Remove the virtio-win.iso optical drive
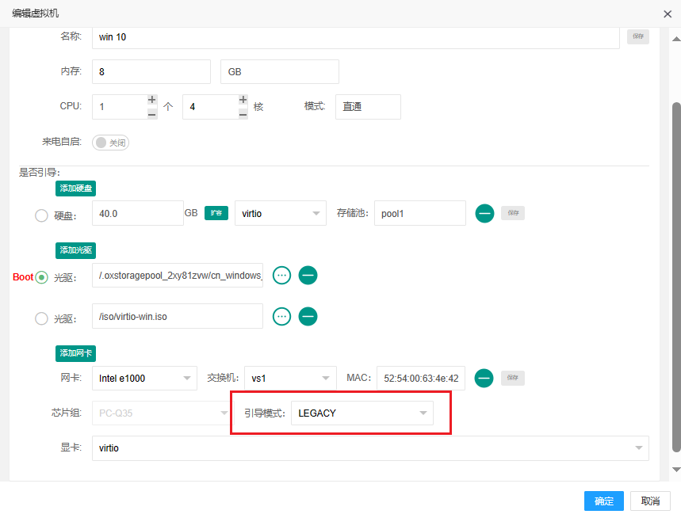681x518 pixels. coord(308,317)
